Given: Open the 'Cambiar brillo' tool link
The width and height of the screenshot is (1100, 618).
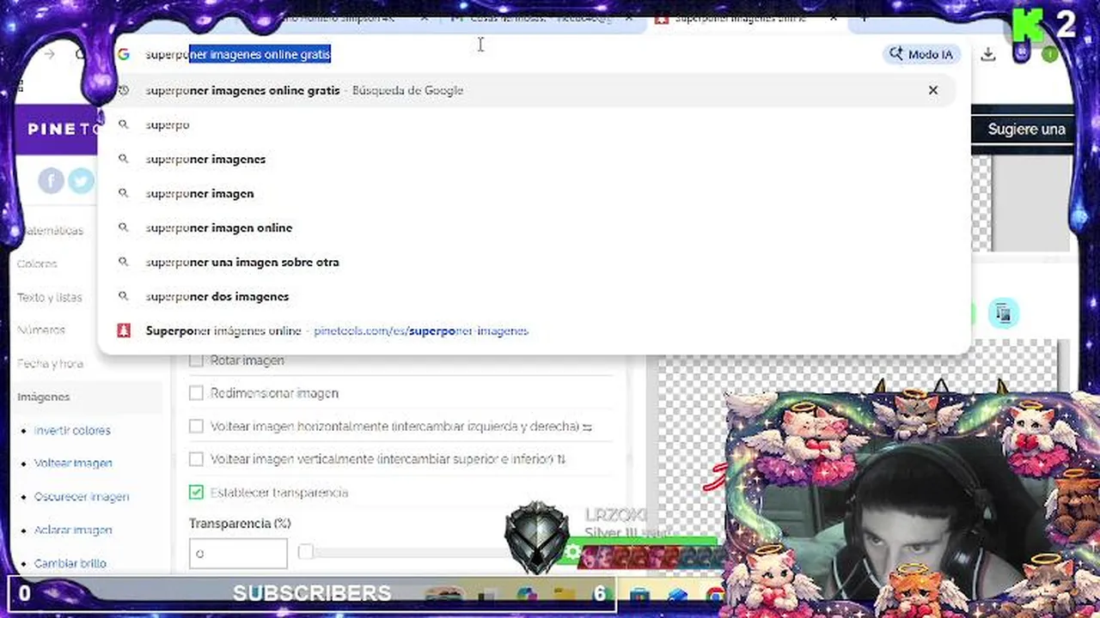Looking at the screenshot, I should click(70, 563).
